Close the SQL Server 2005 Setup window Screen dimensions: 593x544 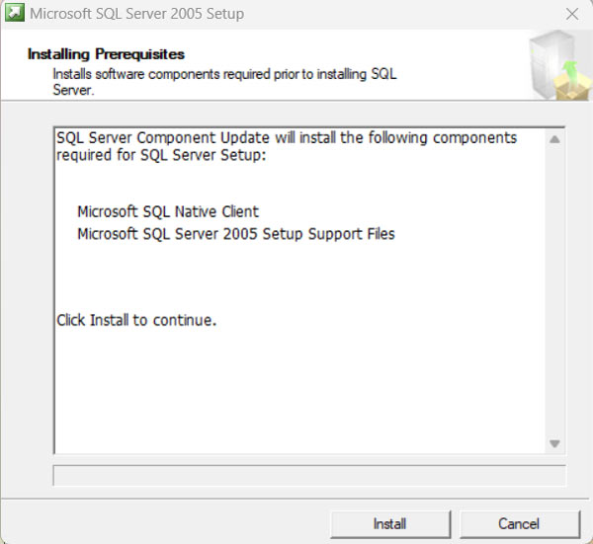[x=571, y=14]
